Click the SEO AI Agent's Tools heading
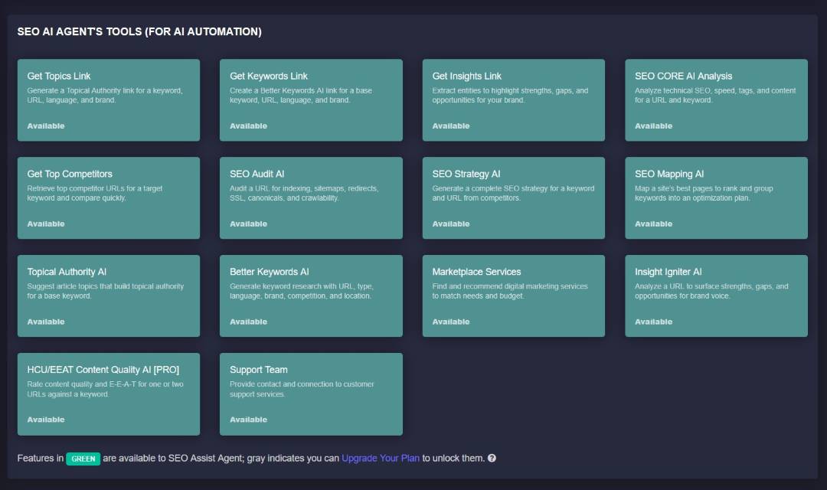Viewport: 827px width, 490px height. tap(139, 31)
